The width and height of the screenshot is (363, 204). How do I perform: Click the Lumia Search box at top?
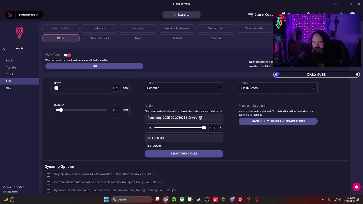[x=181, y=15]
